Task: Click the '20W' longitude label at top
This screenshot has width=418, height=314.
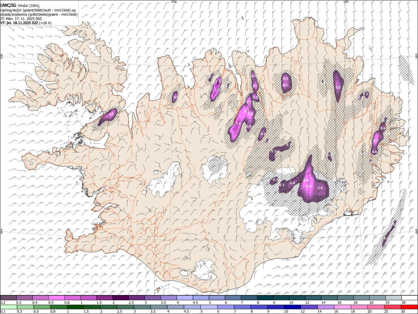Action: [x=174, y=2]
